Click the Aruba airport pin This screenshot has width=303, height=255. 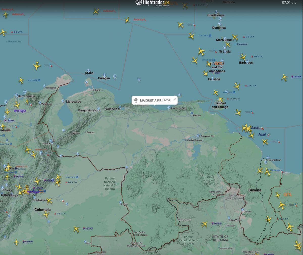[88, 70]
